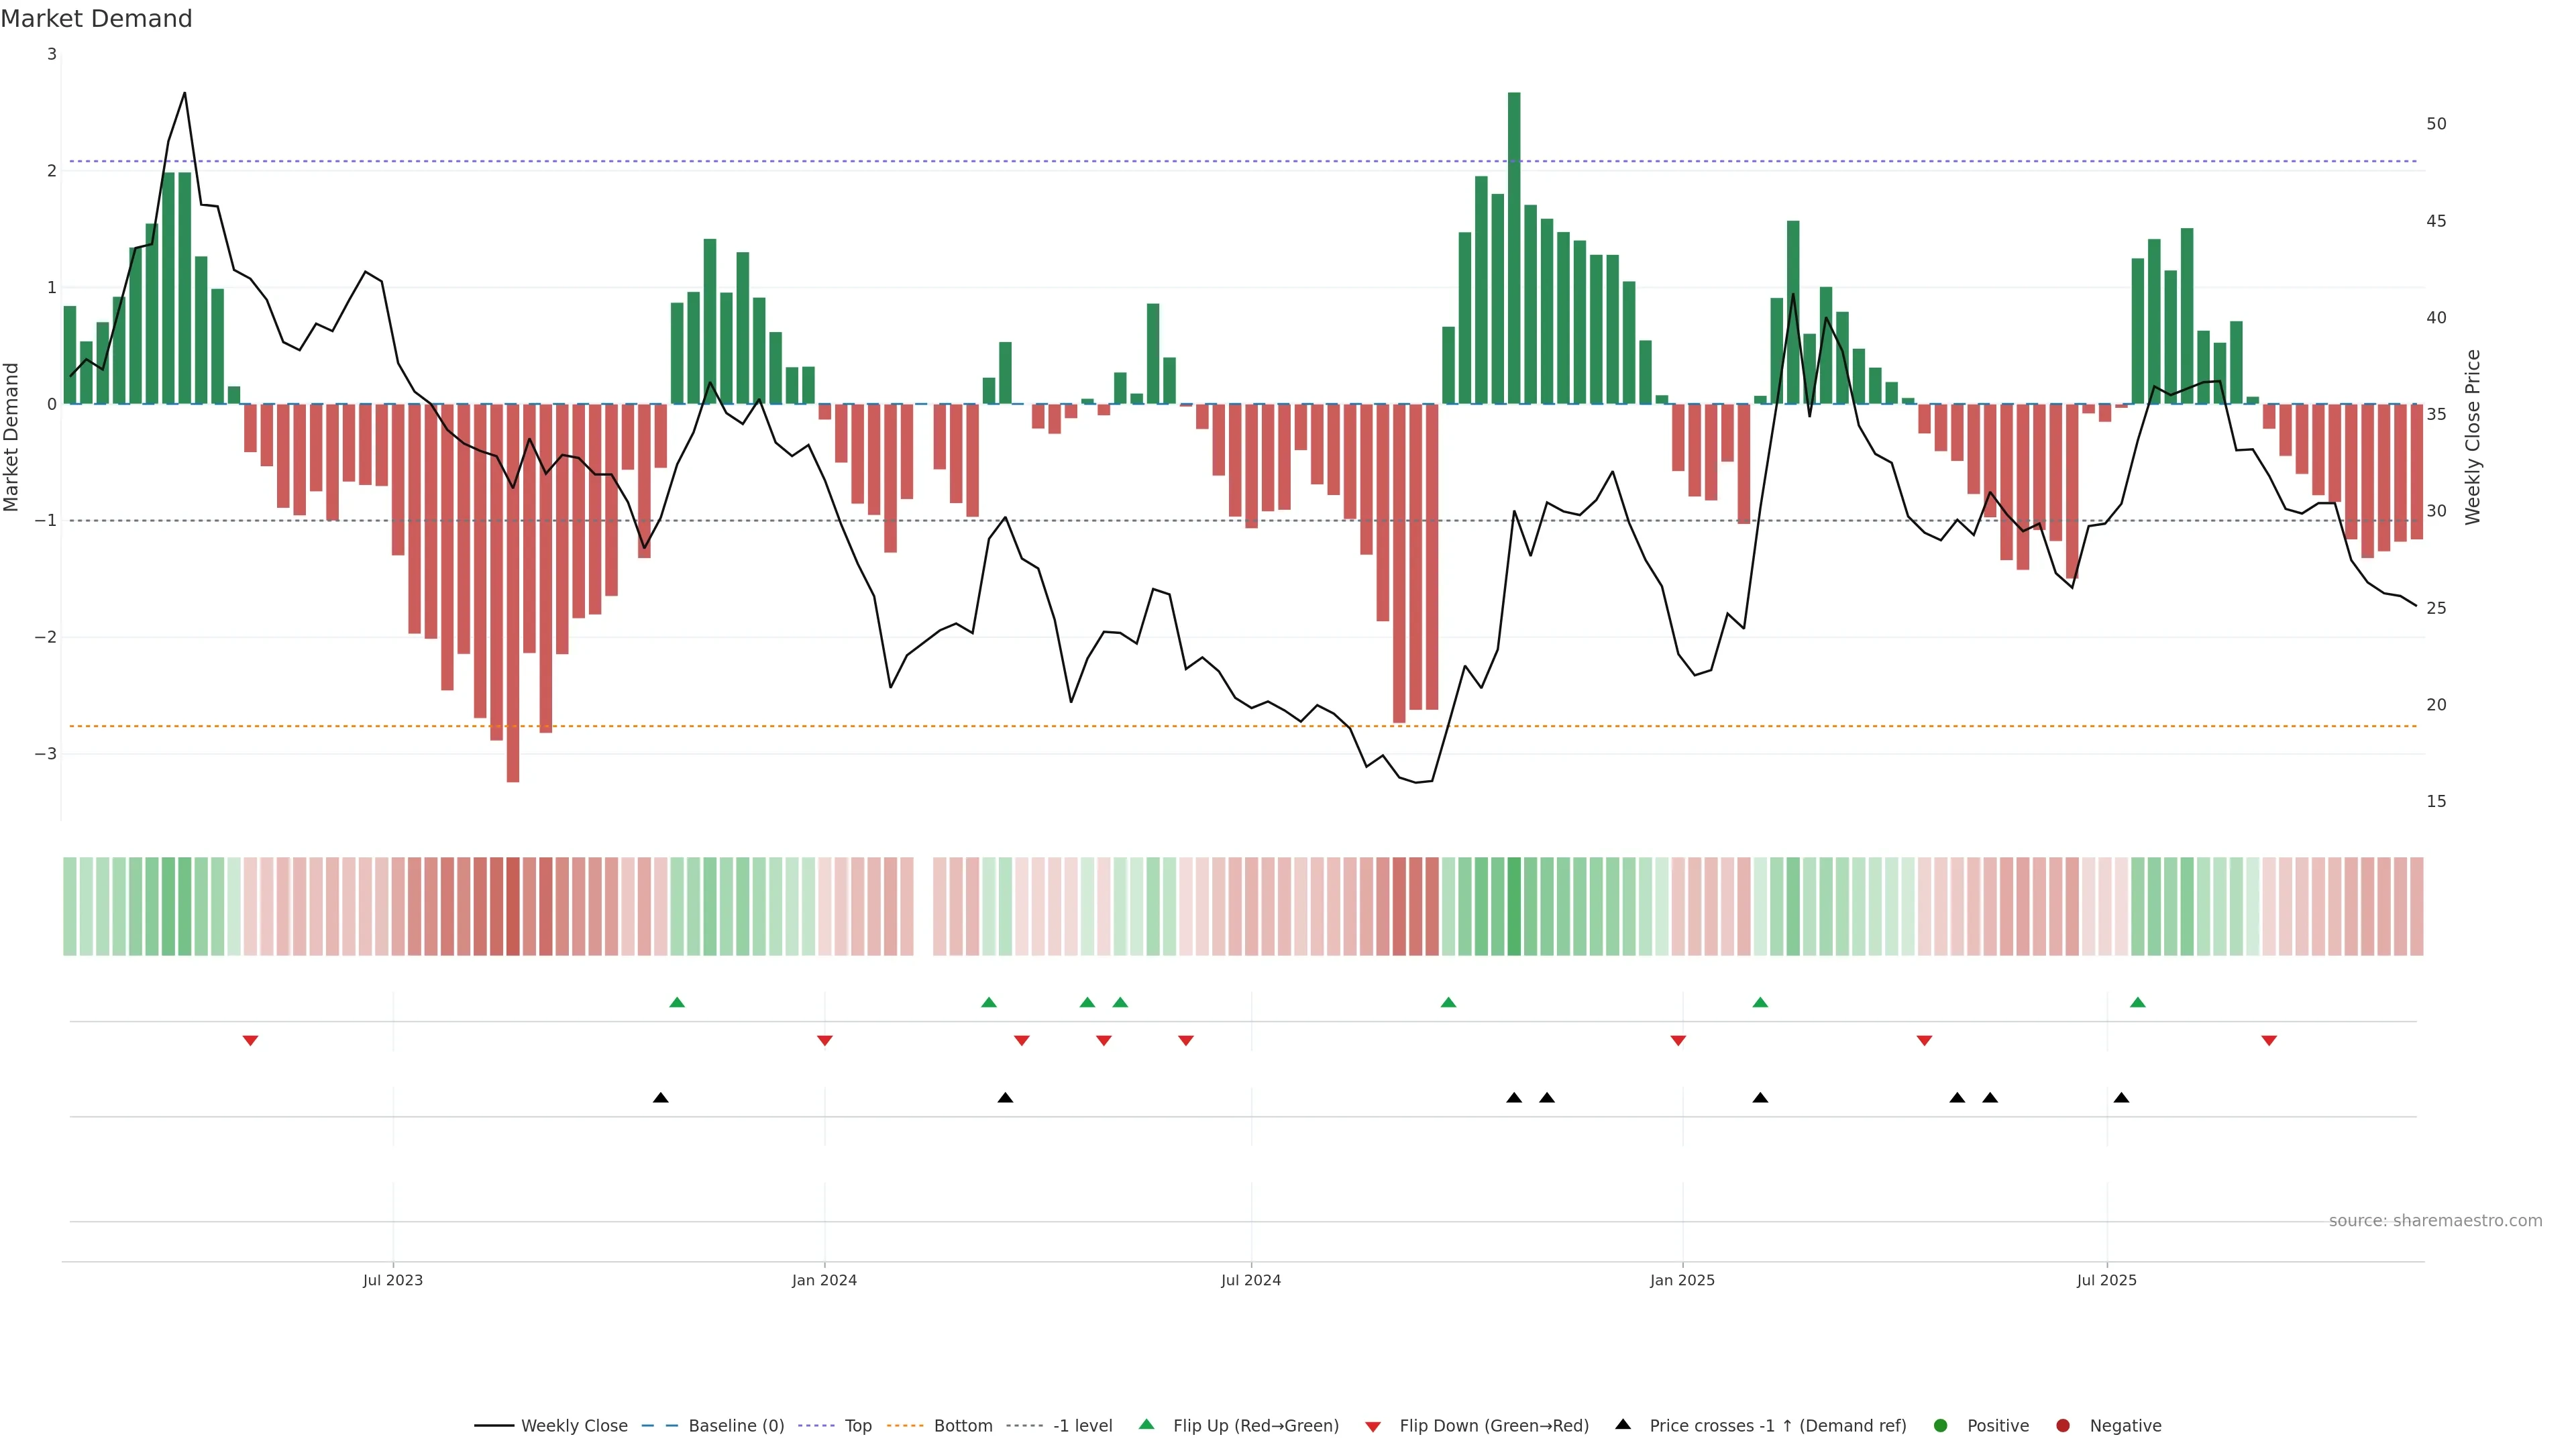Click the rightmost red Flip Down marker
This screenshot has width=2576, height=1449.
(2269, 1041)
